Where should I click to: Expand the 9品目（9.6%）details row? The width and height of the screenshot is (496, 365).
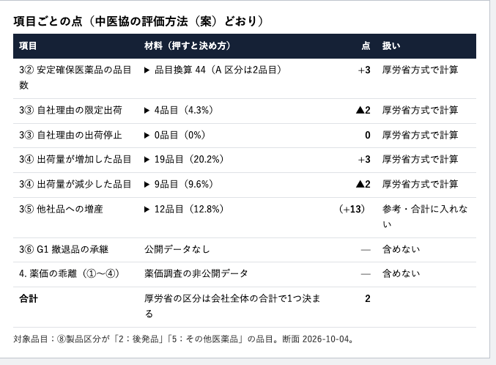[x=179, y=184]
